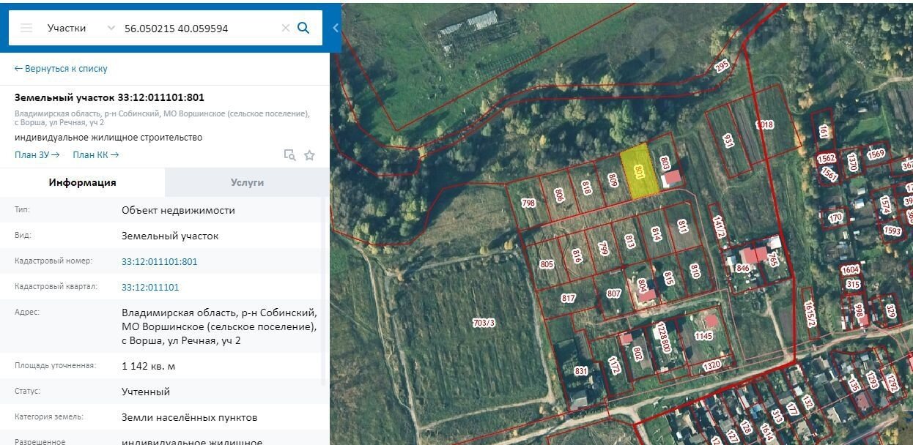Click parcel 703/3 on the map
The height and width of the screenshot is (445, 913).
pos(484,322)
